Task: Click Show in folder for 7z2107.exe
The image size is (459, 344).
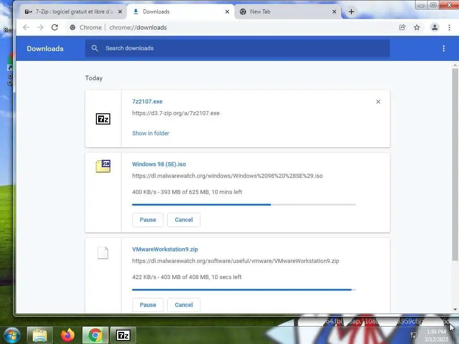Action: [x=151, y=133]
